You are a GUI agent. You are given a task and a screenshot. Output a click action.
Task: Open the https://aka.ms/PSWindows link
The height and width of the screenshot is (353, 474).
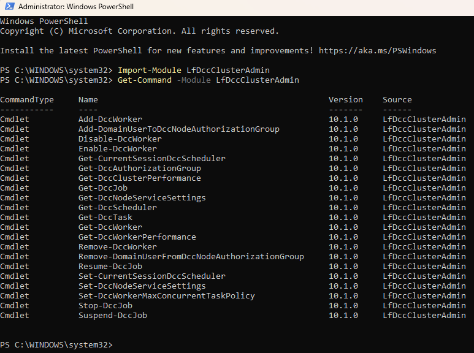click(x=378, y=50)
